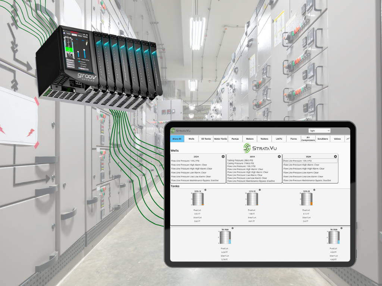The width and height of the screenshot is (382, 286).
Task: Click the Show All filter button
Action: coord(177,139)
